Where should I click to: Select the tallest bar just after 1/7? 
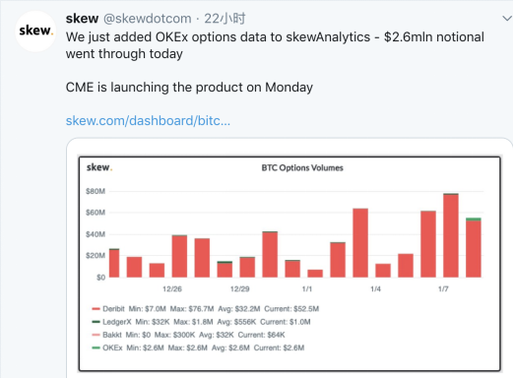tap(451, 235)
